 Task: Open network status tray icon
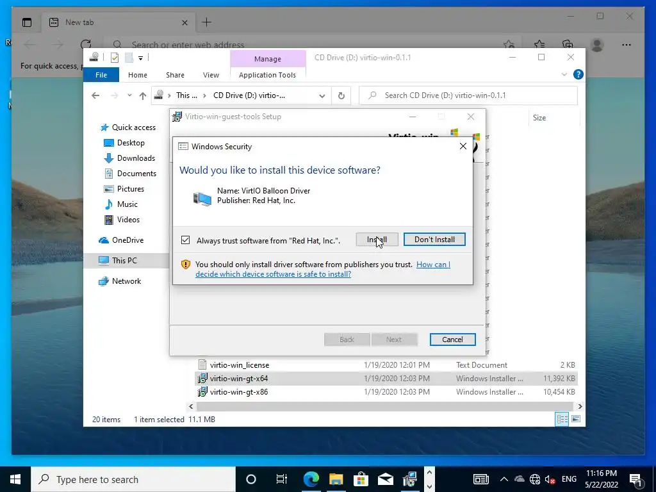pyautogui.click(x=535, y=479)
